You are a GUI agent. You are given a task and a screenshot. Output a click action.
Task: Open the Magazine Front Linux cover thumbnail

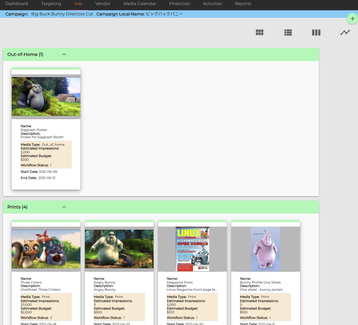[x=192, y=249]
